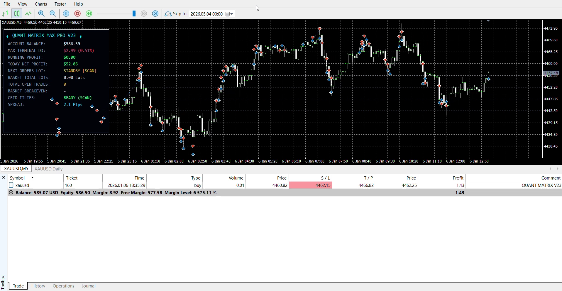Sort trades by Type column
The width and height of the screenshot is (562, 291).
coord(175,178)
